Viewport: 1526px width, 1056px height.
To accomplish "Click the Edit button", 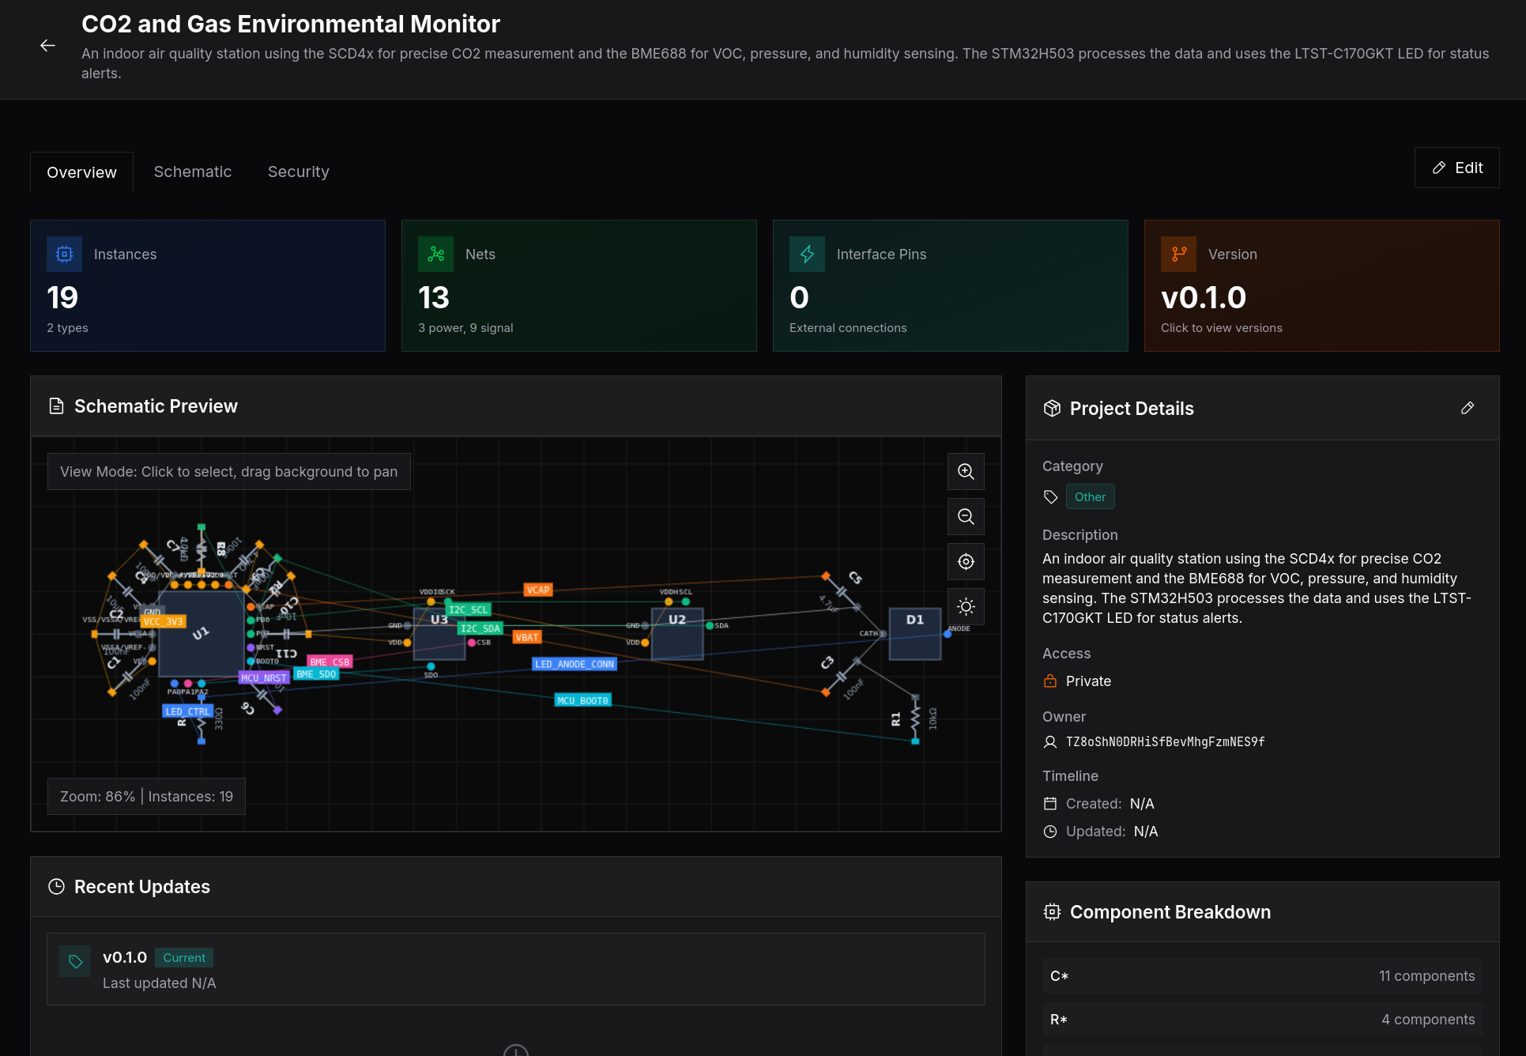I will [x=1456, y=168].
